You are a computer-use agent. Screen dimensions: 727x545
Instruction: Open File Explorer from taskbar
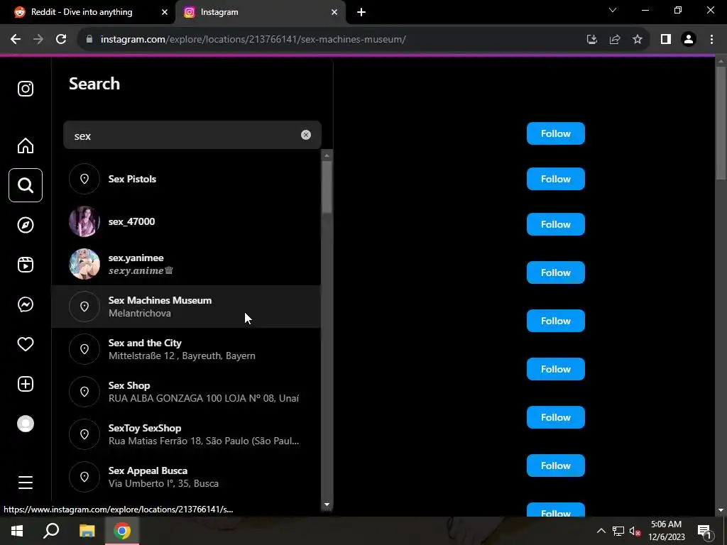(87, 531)
